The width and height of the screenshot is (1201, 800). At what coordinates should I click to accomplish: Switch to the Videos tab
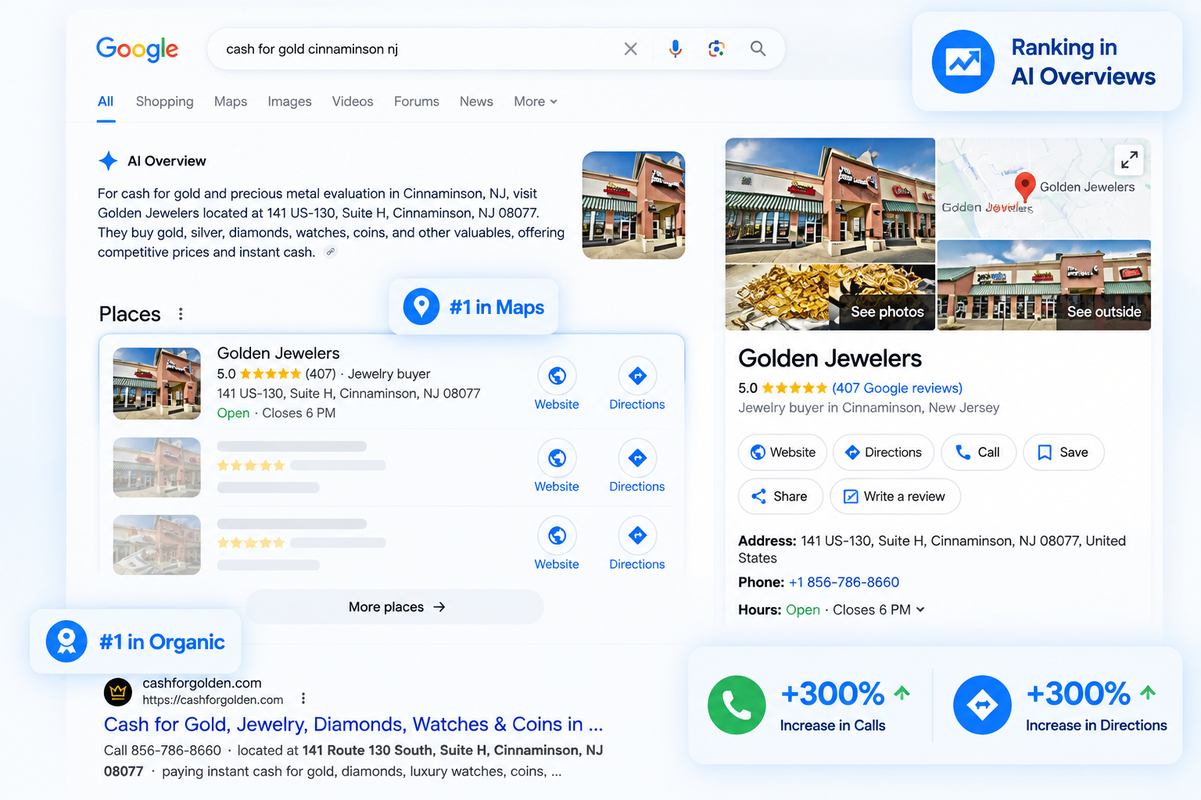click(x=353, y=102)
